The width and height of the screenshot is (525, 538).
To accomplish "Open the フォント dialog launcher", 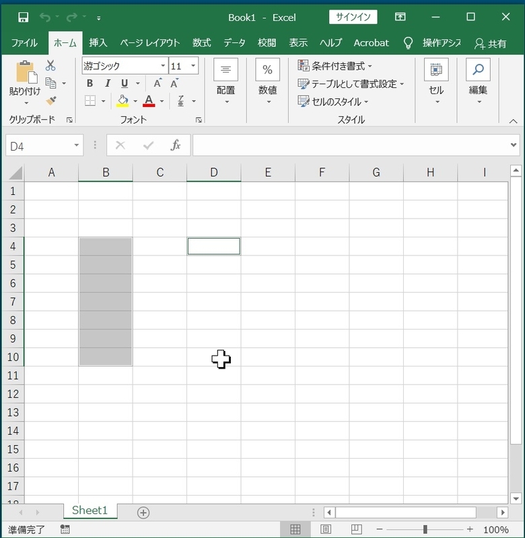I will coord(199,120).
